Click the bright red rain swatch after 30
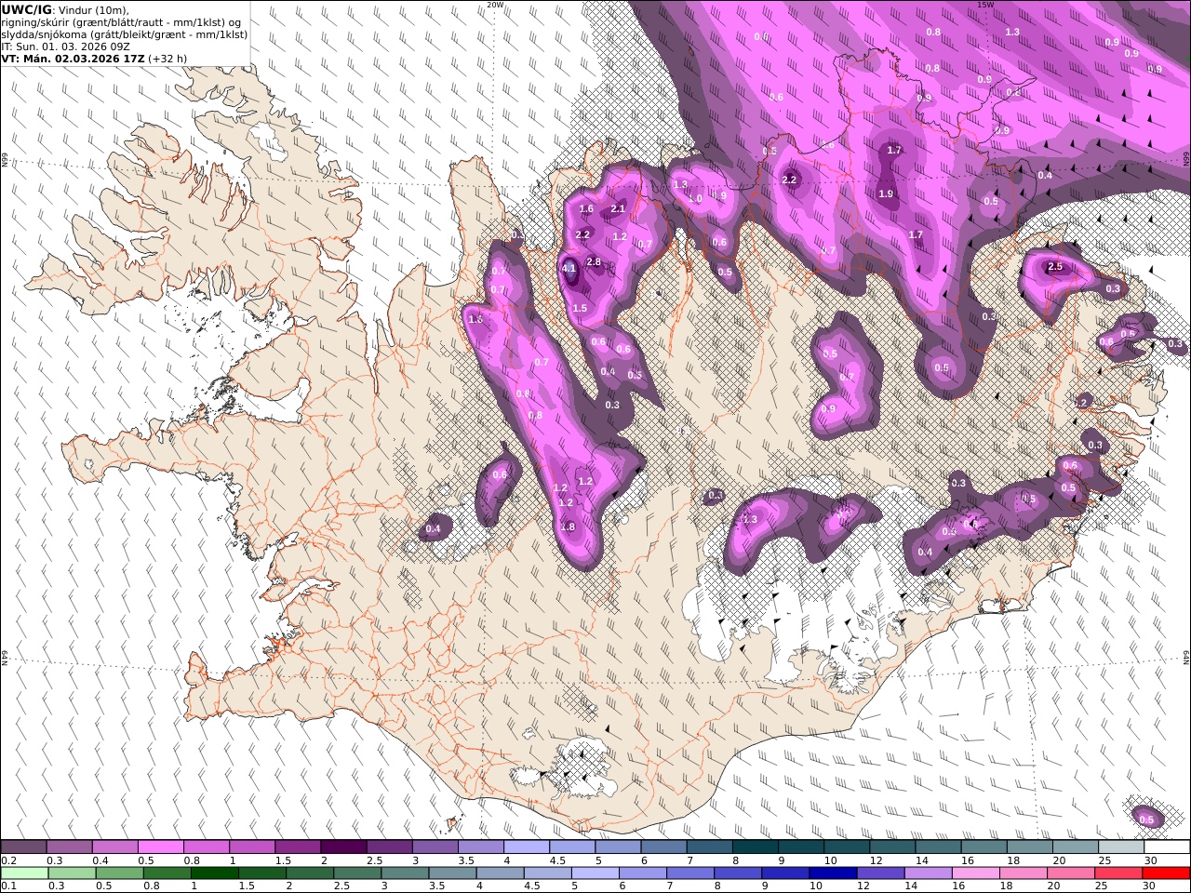 (x=1166, y=873)
